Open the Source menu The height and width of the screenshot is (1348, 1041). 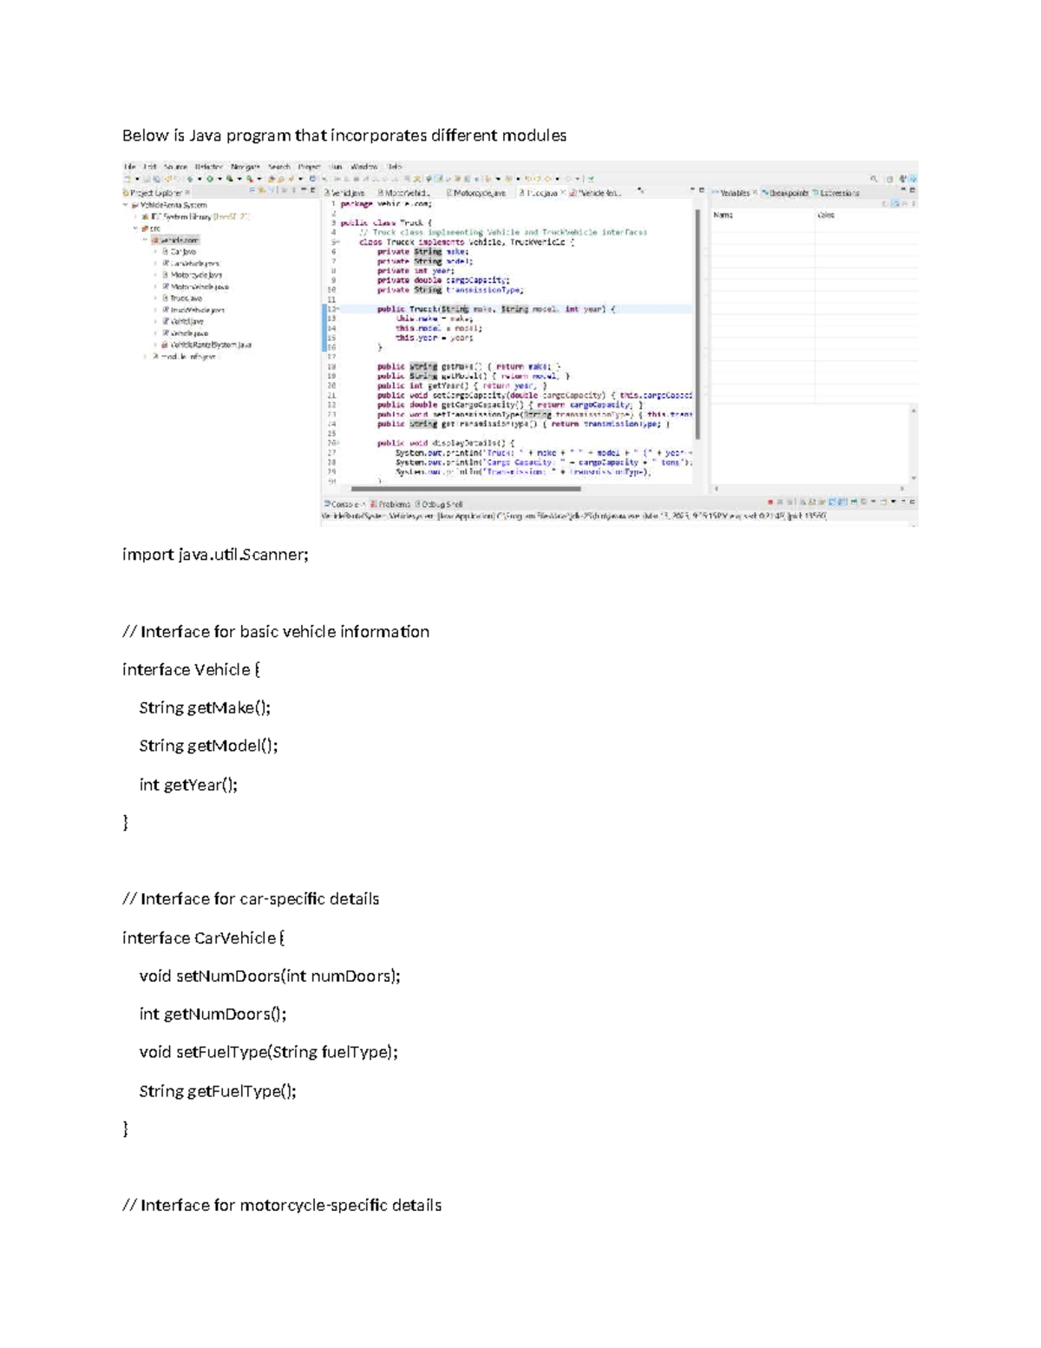(x=175, y=167)
